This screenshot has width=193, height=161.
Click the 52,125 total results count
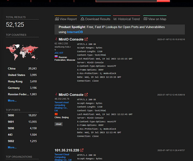[15, 25]
